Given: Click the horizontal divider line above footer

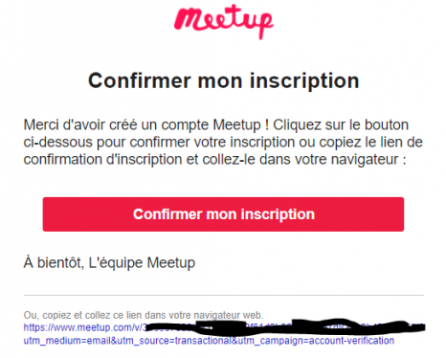Looking at the screenshot, I should (x=224, y=296).
